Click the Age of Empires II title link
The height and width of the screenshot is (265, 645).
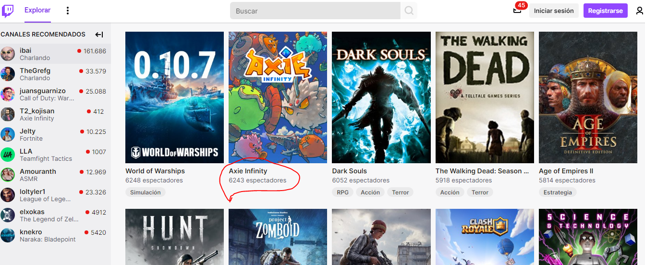coord(566,171)
